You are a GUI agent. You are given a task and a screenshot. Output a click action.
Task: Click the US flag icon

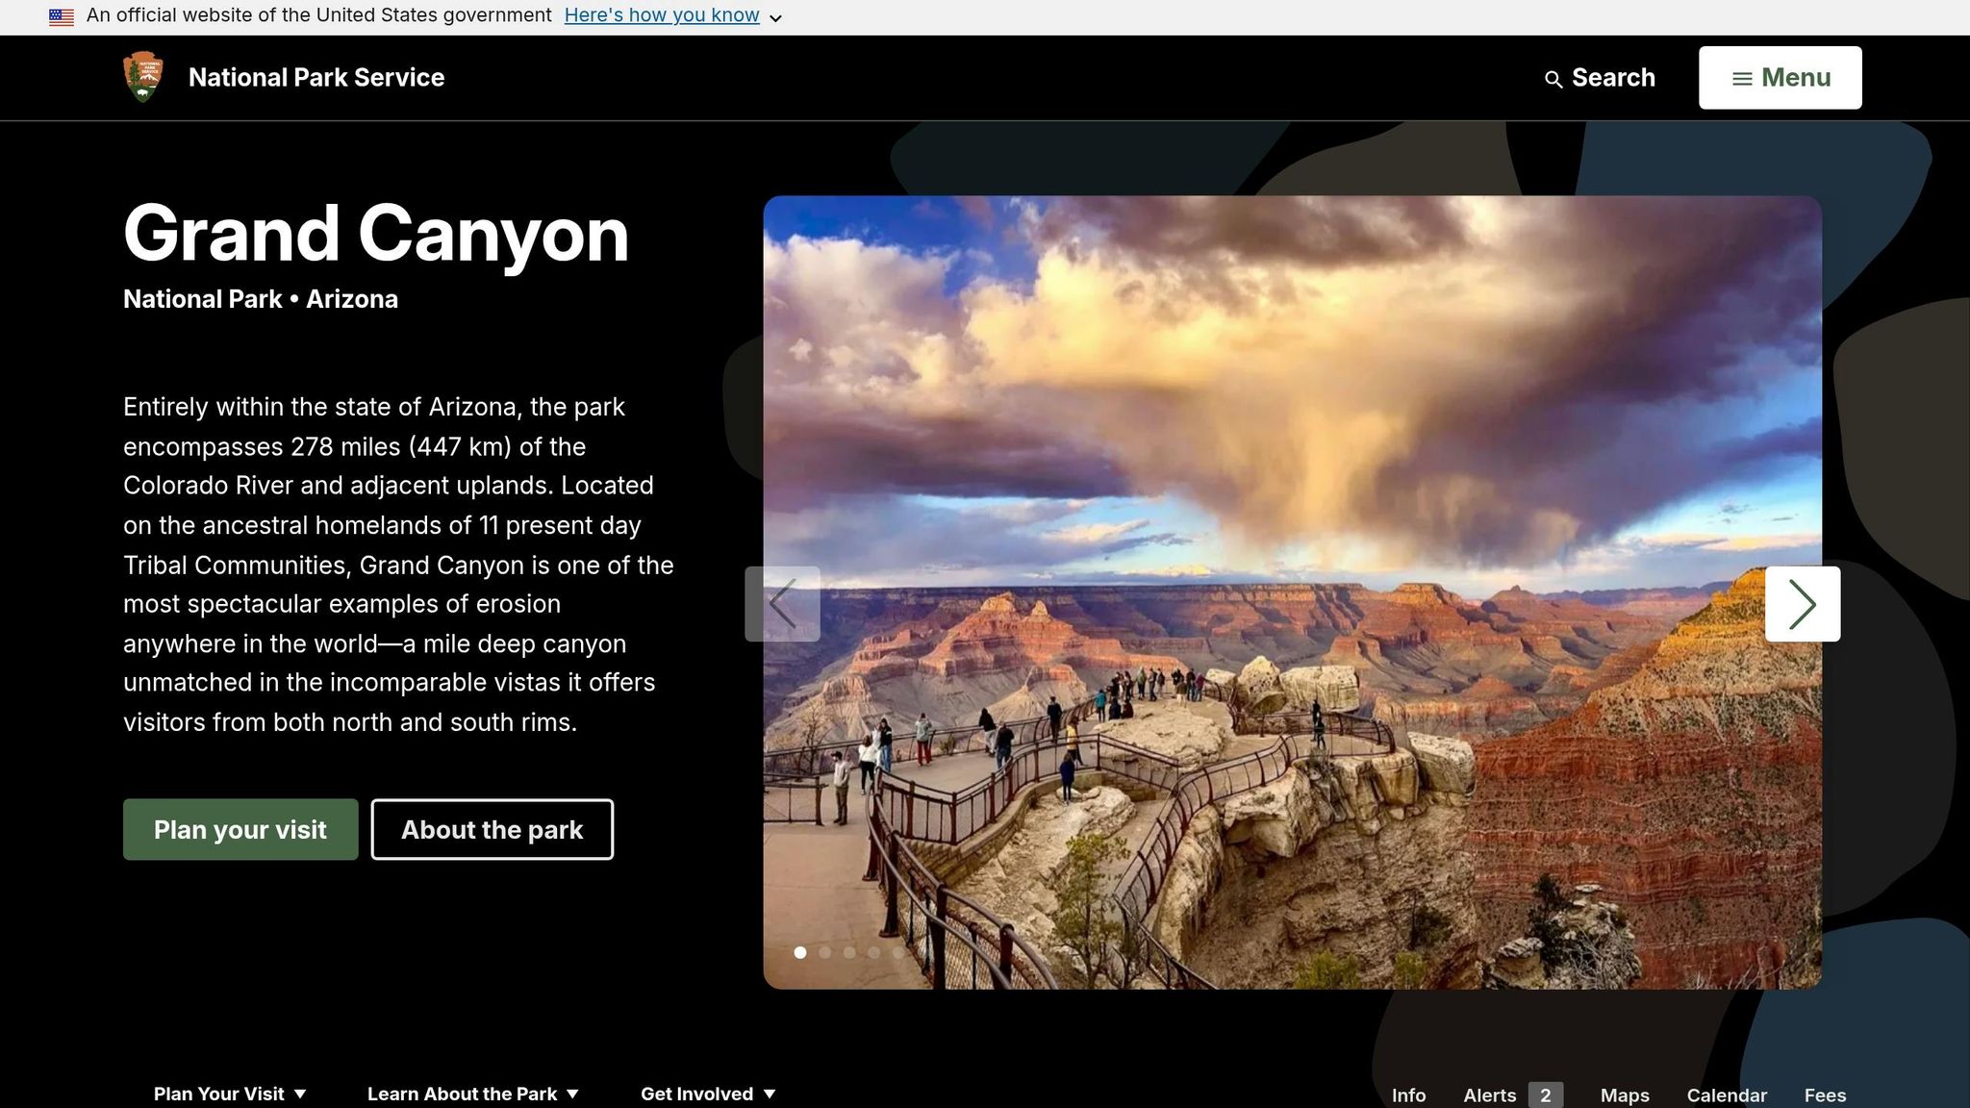pos(62,16)
